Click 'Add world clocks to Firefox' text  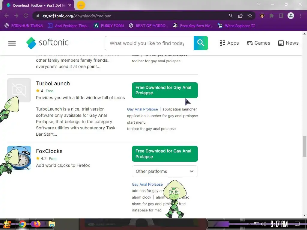(x=63, y=165)
